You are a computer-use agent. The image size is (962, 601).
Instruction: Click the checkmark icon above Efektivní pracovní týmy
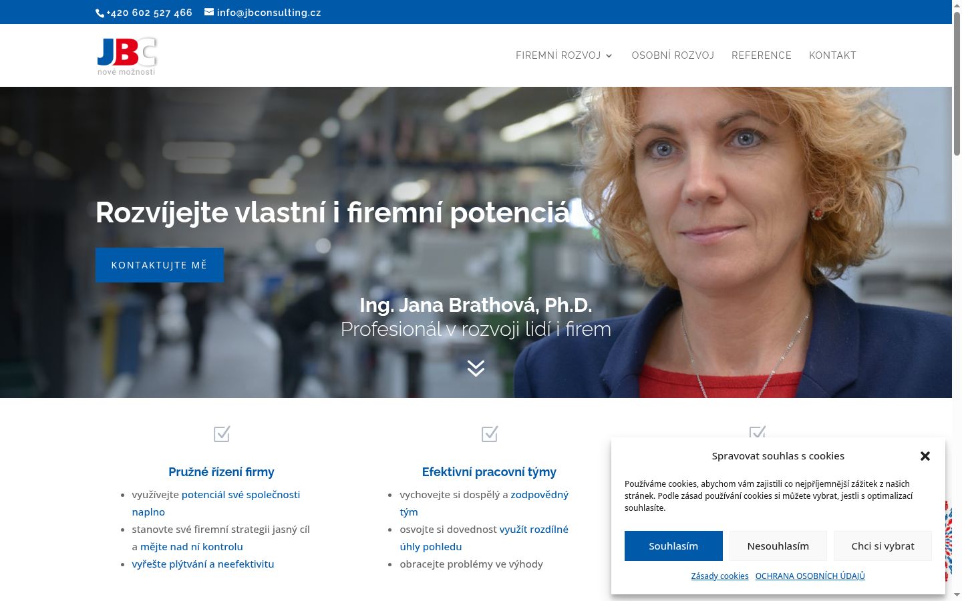click(490, 434)
